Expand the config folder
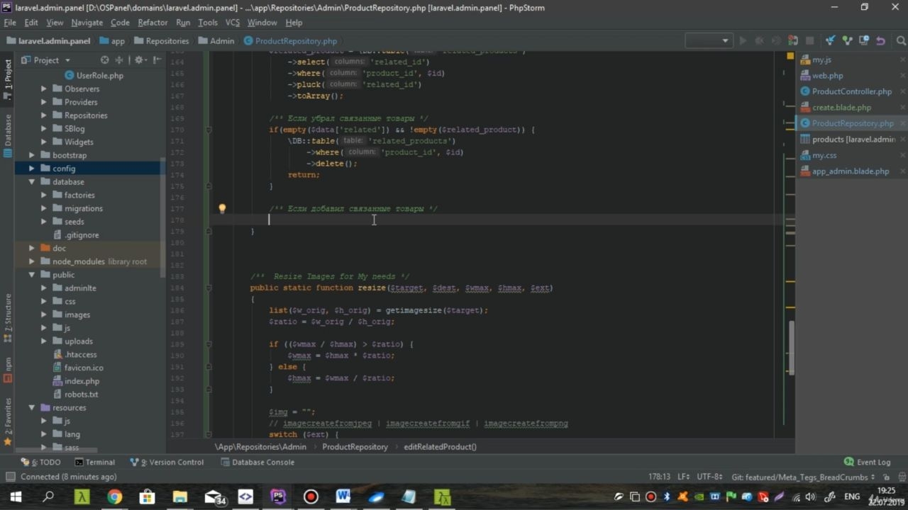The image size is (908, 510). point(32,169)
